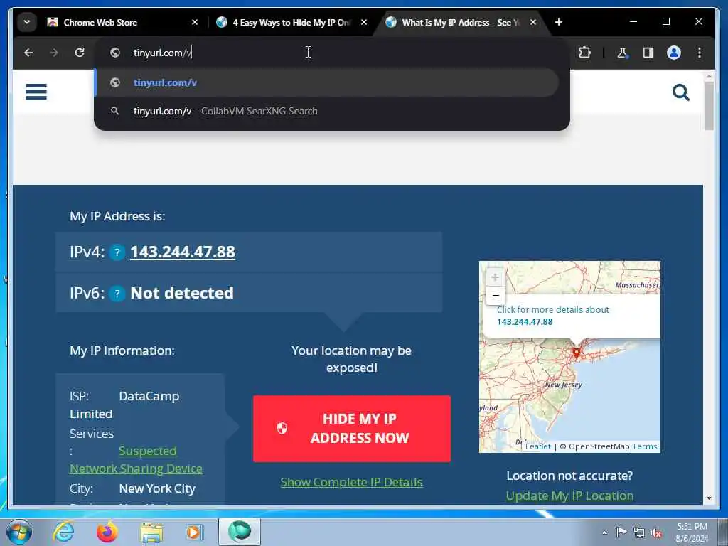Open Action Center flag icon
Viewport: 728px width, 546px height.
pos(621,532)
